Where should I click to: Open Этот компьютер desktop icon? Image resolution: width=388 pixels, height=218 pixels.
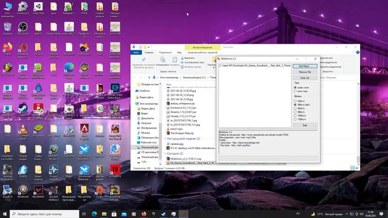pos(8,10)
